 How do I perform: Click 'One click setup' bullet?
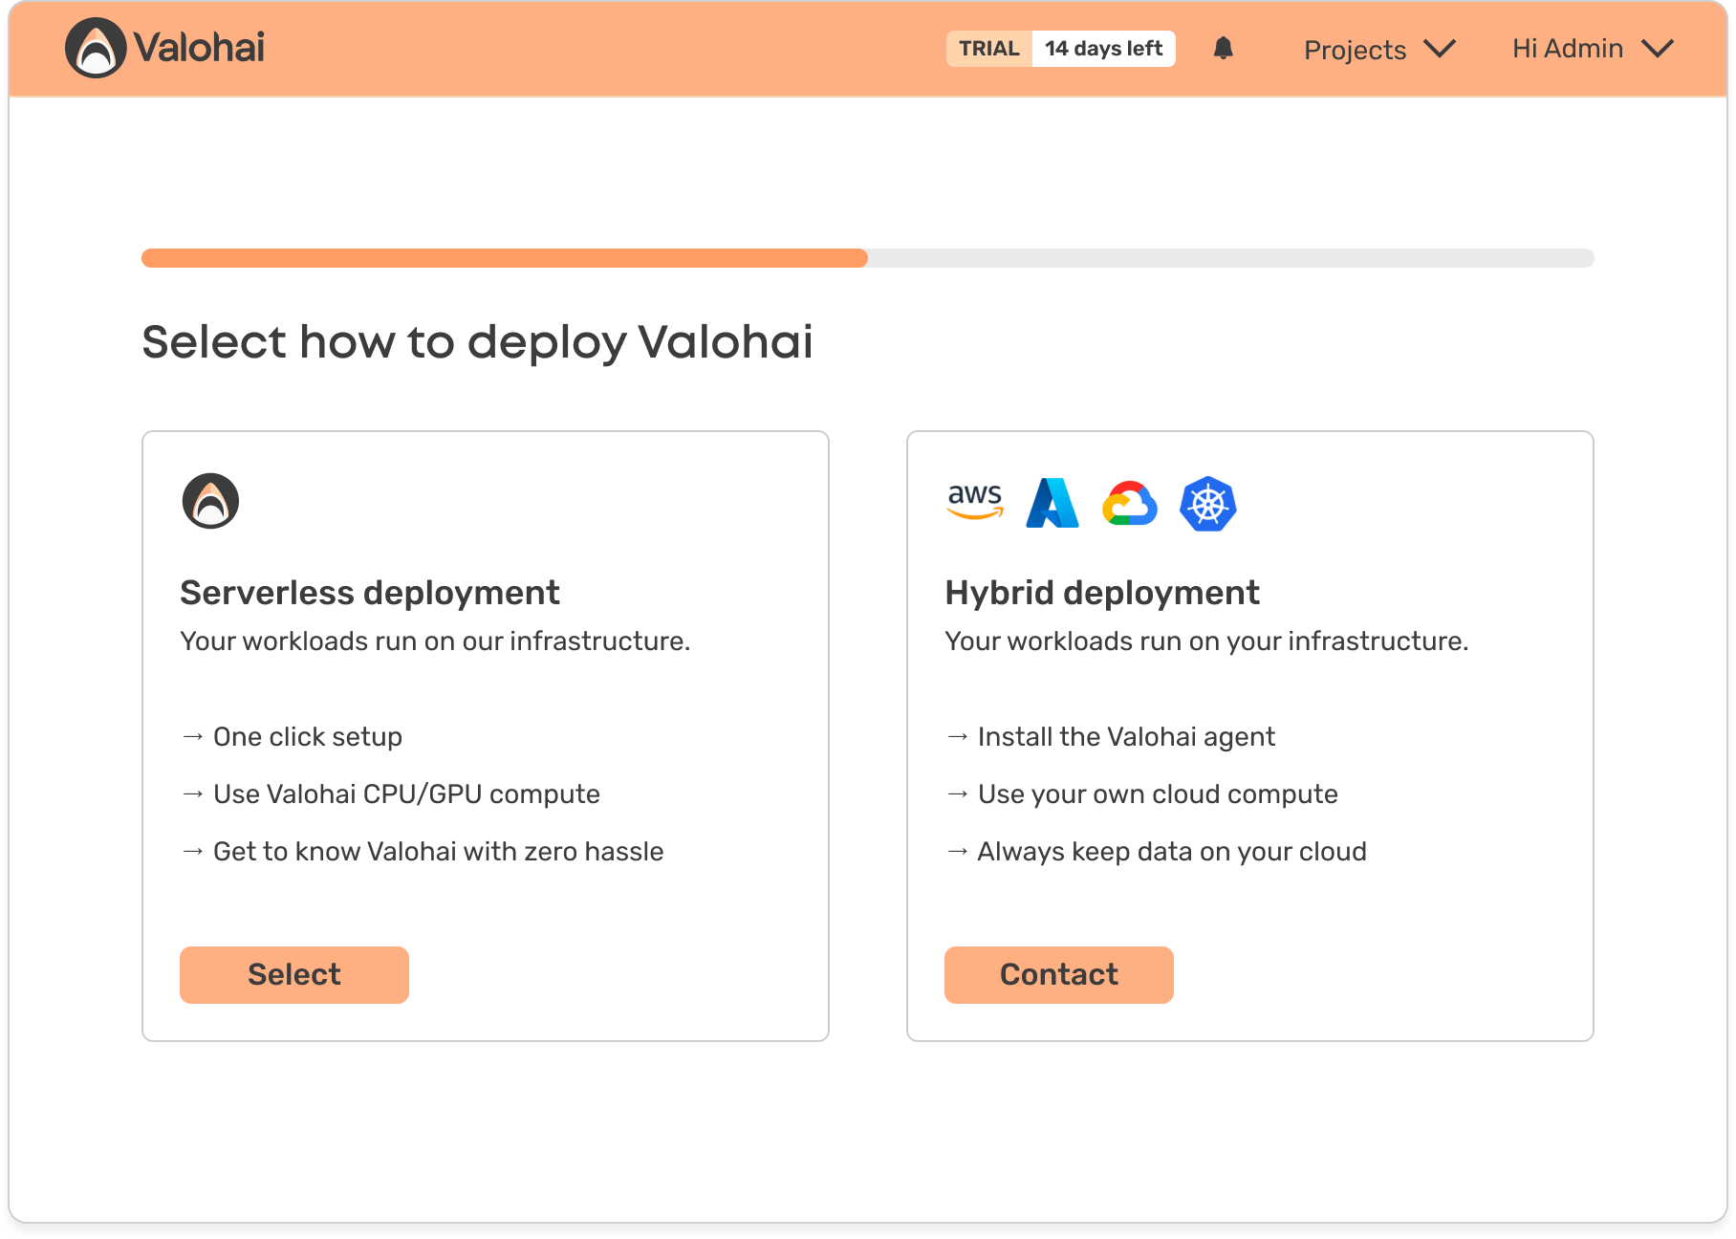292,737
